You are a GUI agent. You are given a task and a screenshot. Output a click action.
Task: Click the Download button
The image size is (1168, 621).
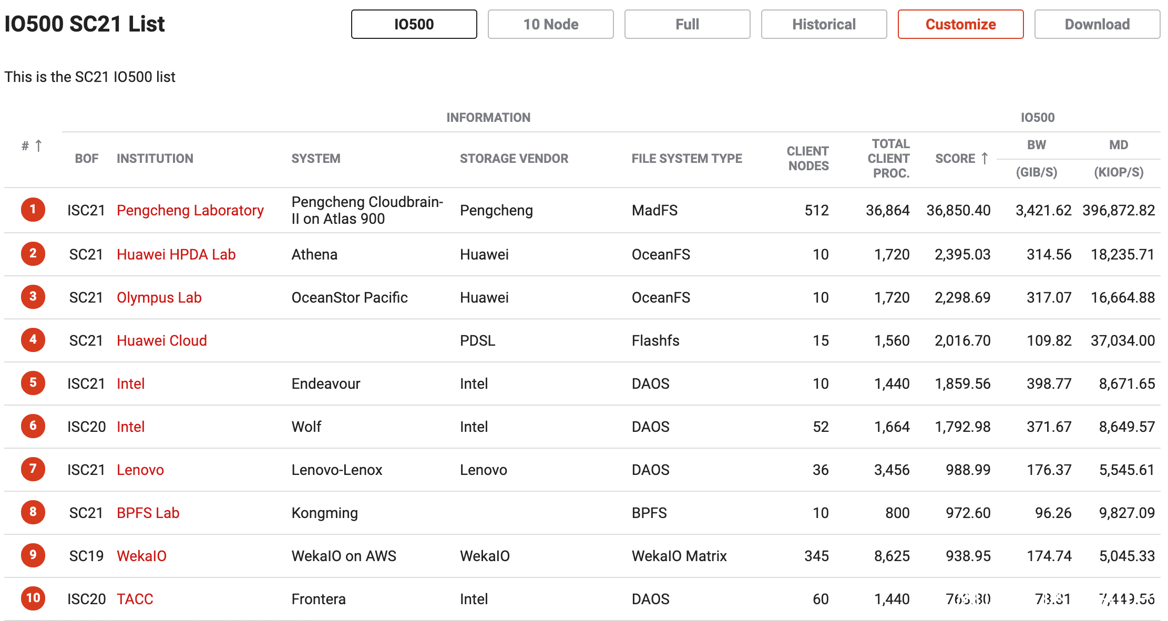(x=1097, y=24)
